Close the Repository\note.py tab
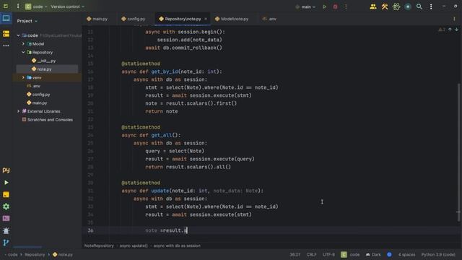 pyautogui.click(x=206, y=19)
